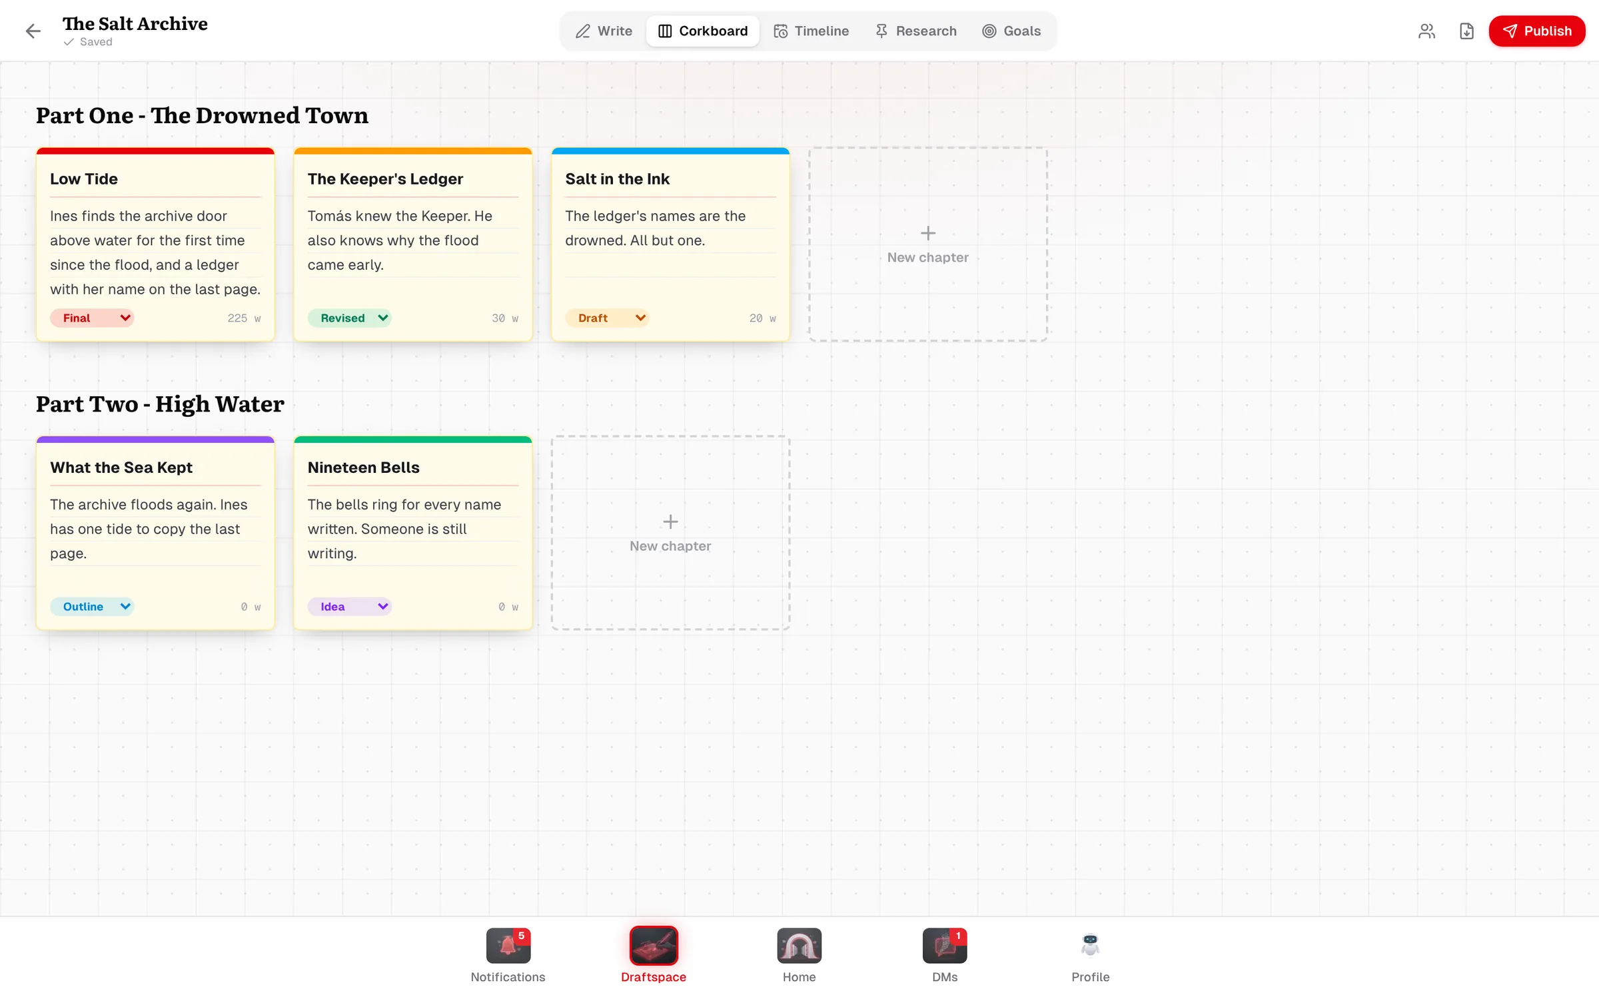Open DMs with unread badge
This screenshot has width=1599, height=999.
click(x=945, y=946)
